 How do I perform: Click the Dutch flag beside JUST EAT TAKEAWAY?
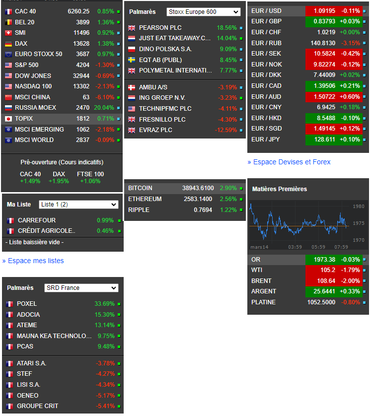[132, 38]
